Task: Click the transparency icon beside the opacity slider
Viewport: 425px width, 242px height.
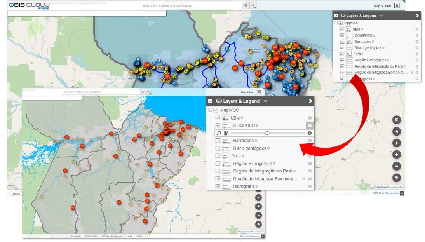Action: (x=226, y=133)
